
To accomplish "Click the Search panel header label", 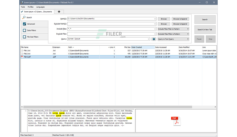I will pyautogui.click(x=29, y=18).
